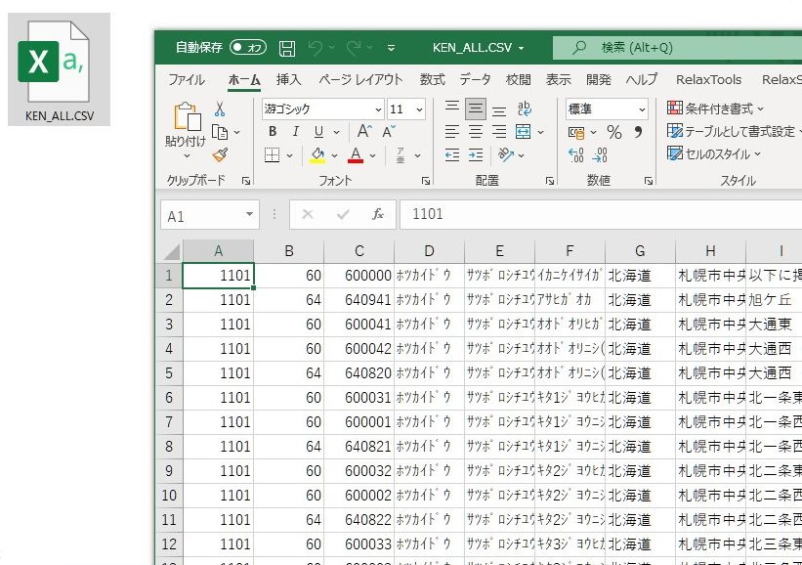Click the Save icon on Quick Access Toolbar

(x=285, y=47)
